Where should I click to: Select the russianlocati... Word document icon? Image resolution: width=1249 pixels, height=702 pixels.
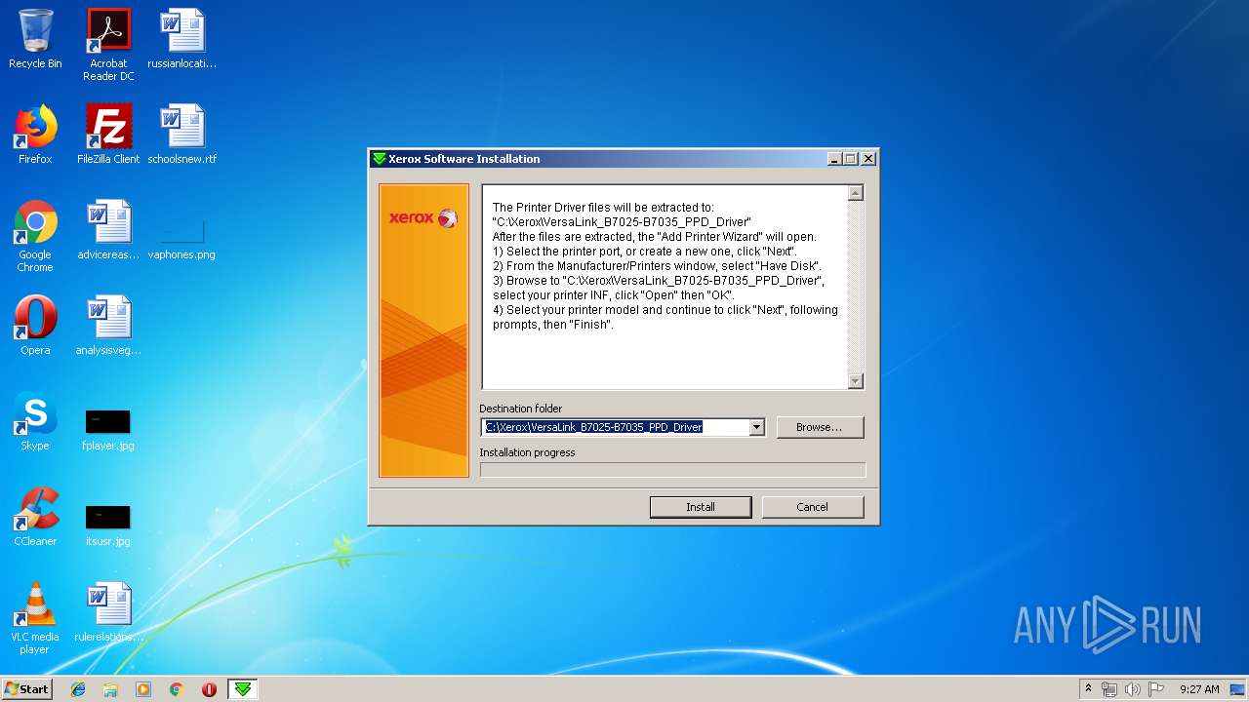point(182,40)
